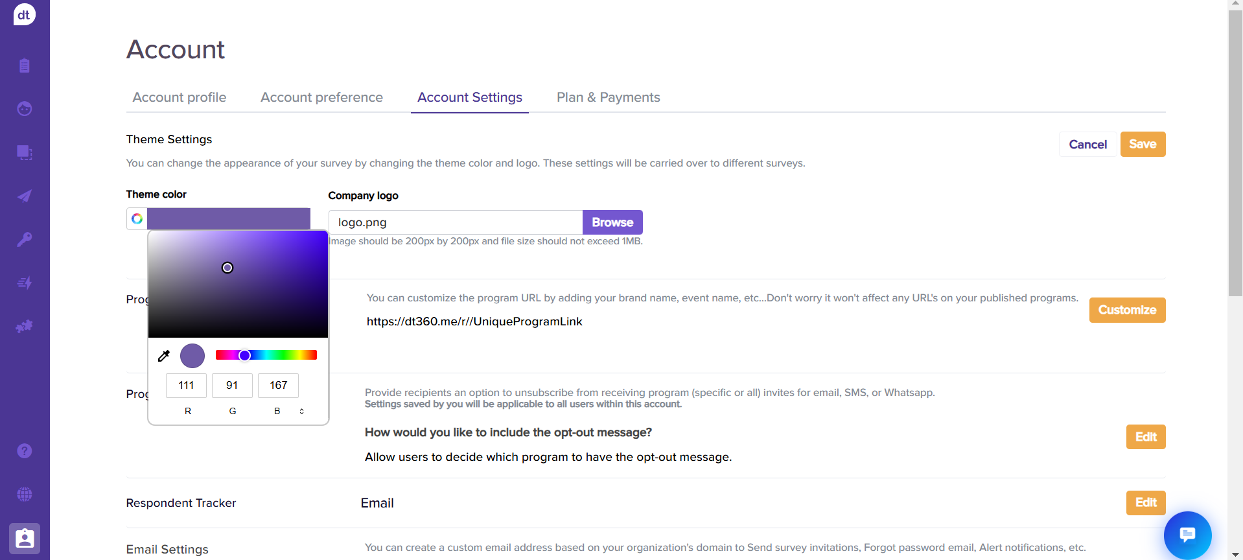
Task: Click the R value input field
Action: (186, 385)
